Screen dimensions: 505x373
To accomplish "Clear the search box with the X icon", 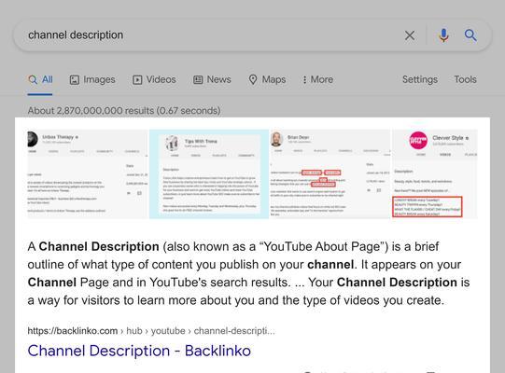I will (410, 35).
